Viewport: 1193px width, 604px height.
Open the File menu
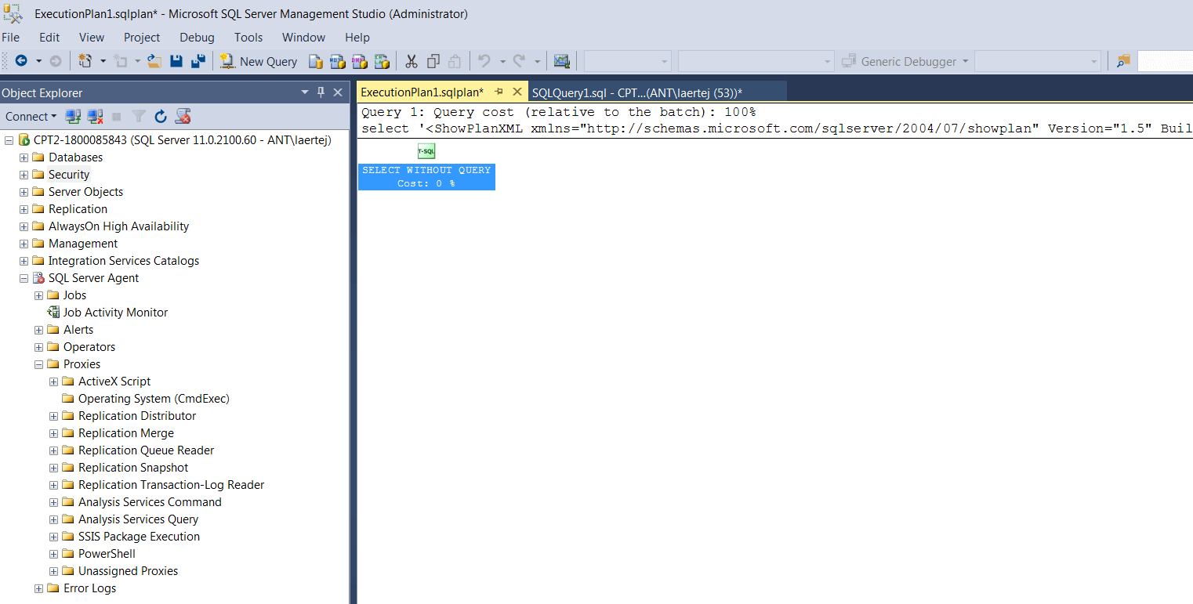11,37
